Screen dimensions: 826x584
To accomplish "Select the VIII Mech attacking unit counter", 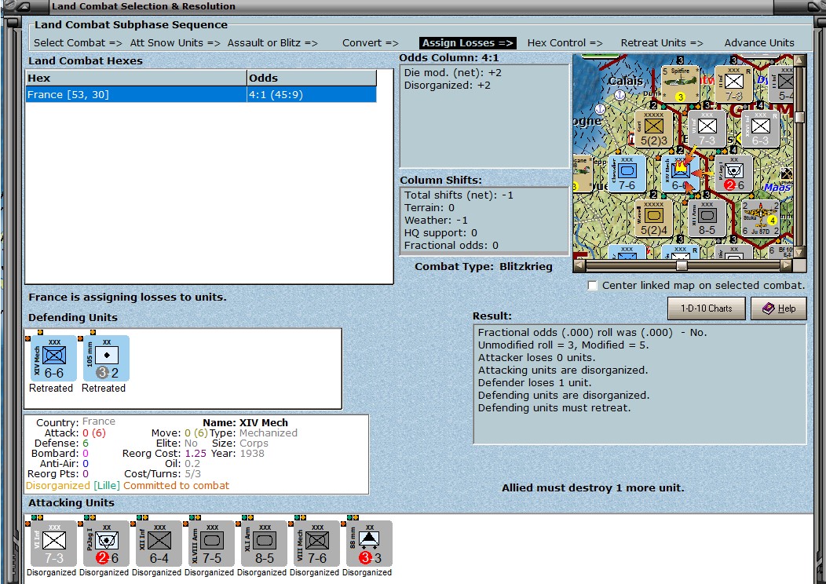I will [x=317, y=544].
